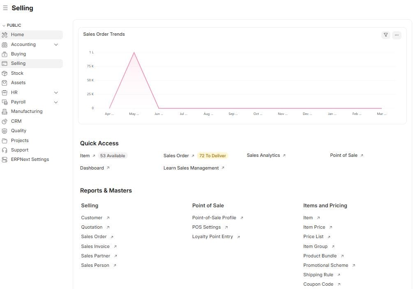413x289 pixels.
Task: Click the May peak on the trends chart
Action: coord(134,53)
